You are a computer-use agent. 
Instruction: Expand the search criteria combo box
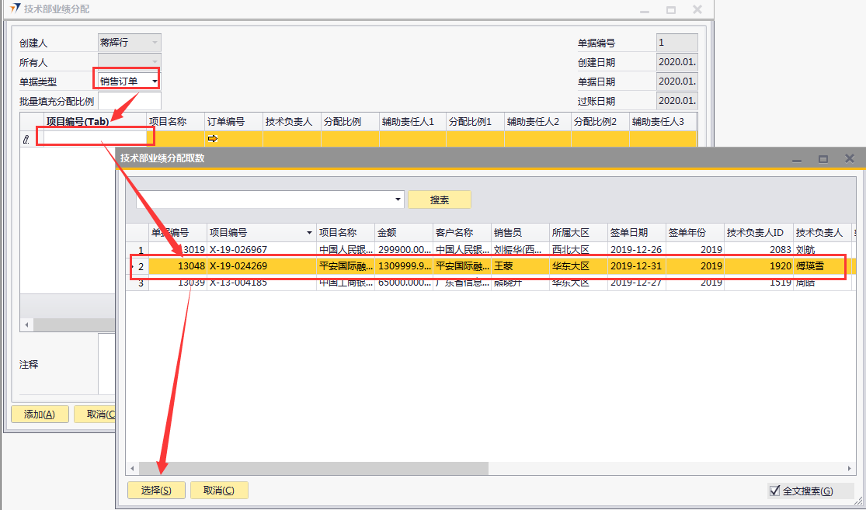398,199
